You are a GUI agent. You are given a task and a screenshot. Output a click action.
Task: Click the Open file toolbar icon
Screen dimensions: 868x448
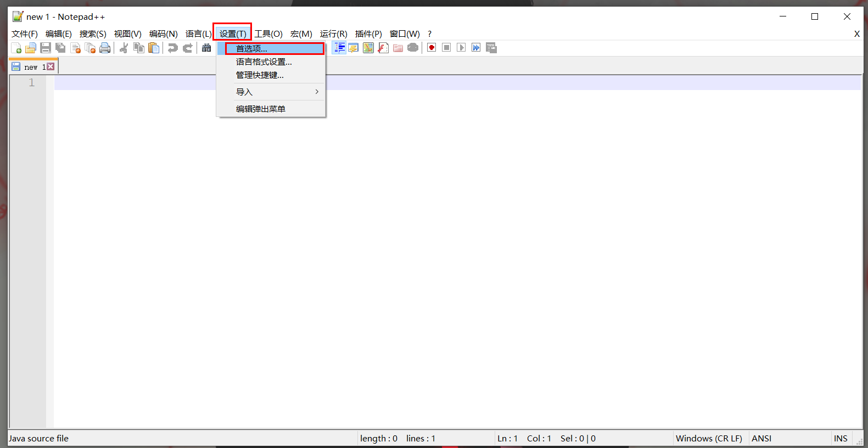tap(31, 48)
